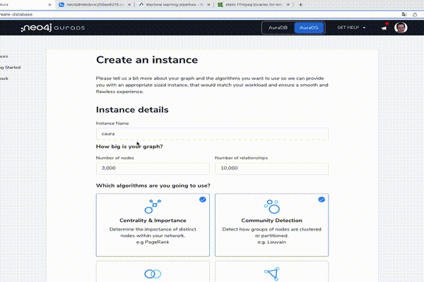The height and width of the screenshot is (282, 424).
Task: Click the e.g PageRank text
Action: click(x=153, y=242)
